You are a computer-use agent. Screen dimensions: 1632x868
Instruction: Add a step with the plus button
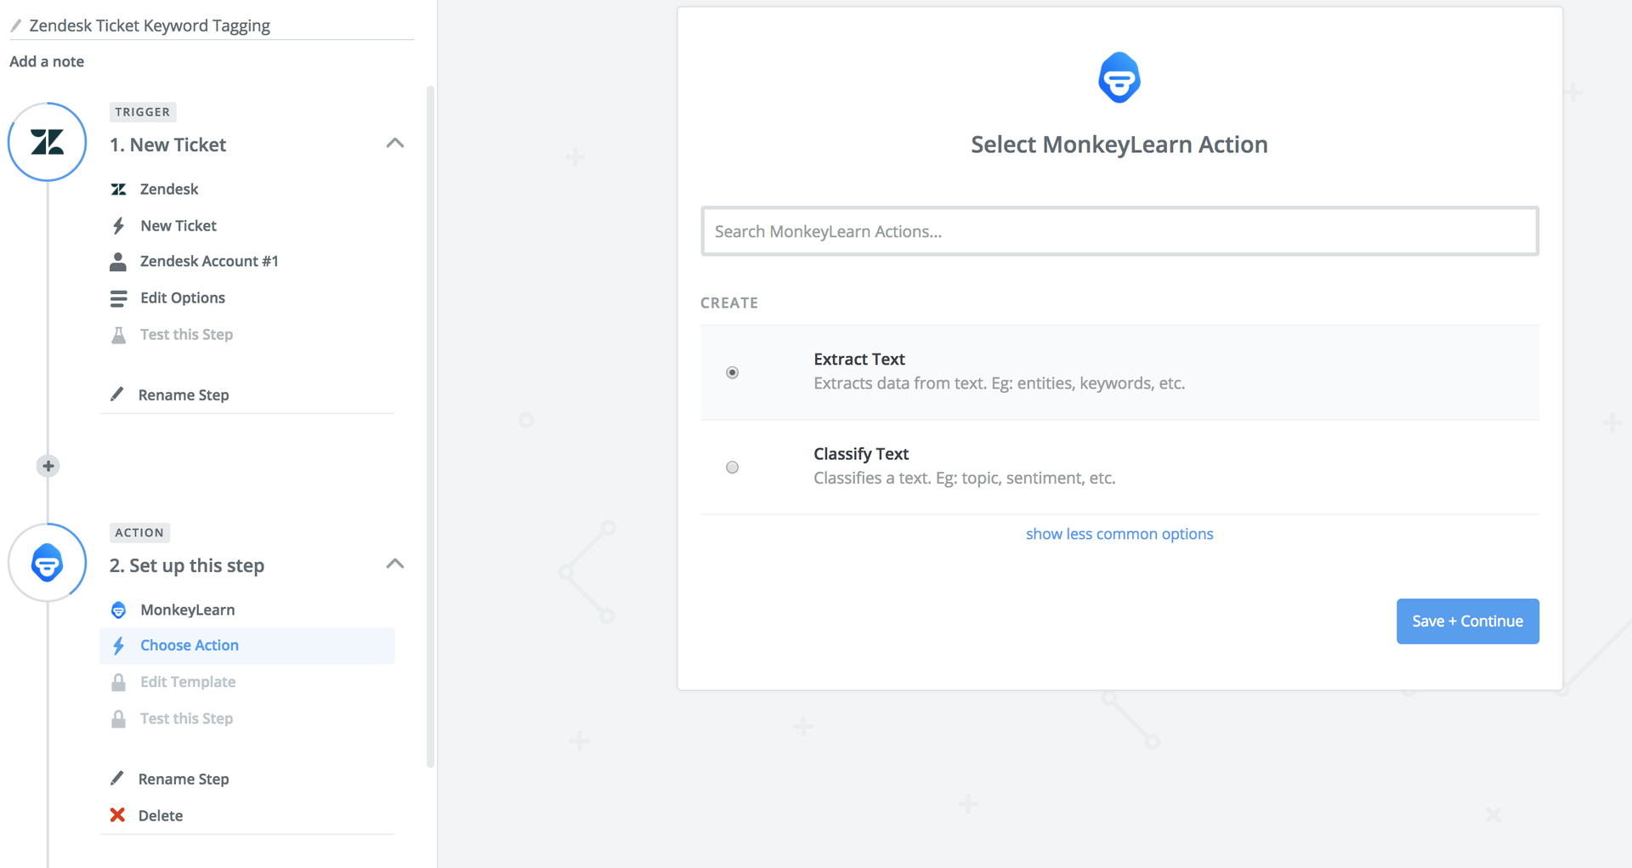pyautogui.click(x=48, y=466)
